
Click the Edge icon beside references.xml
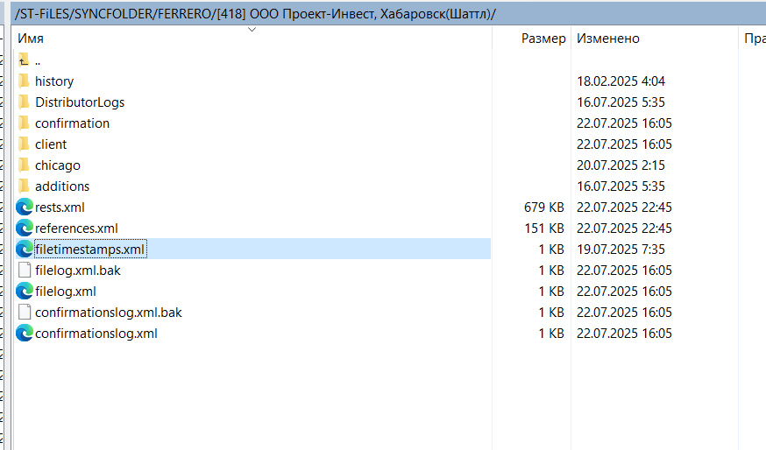point(25,228)
